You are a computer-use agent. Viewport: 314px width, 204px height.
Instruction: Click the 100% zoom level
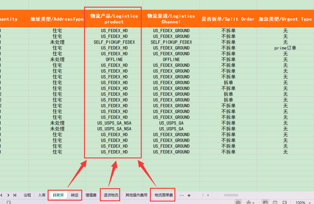(300, 202)
